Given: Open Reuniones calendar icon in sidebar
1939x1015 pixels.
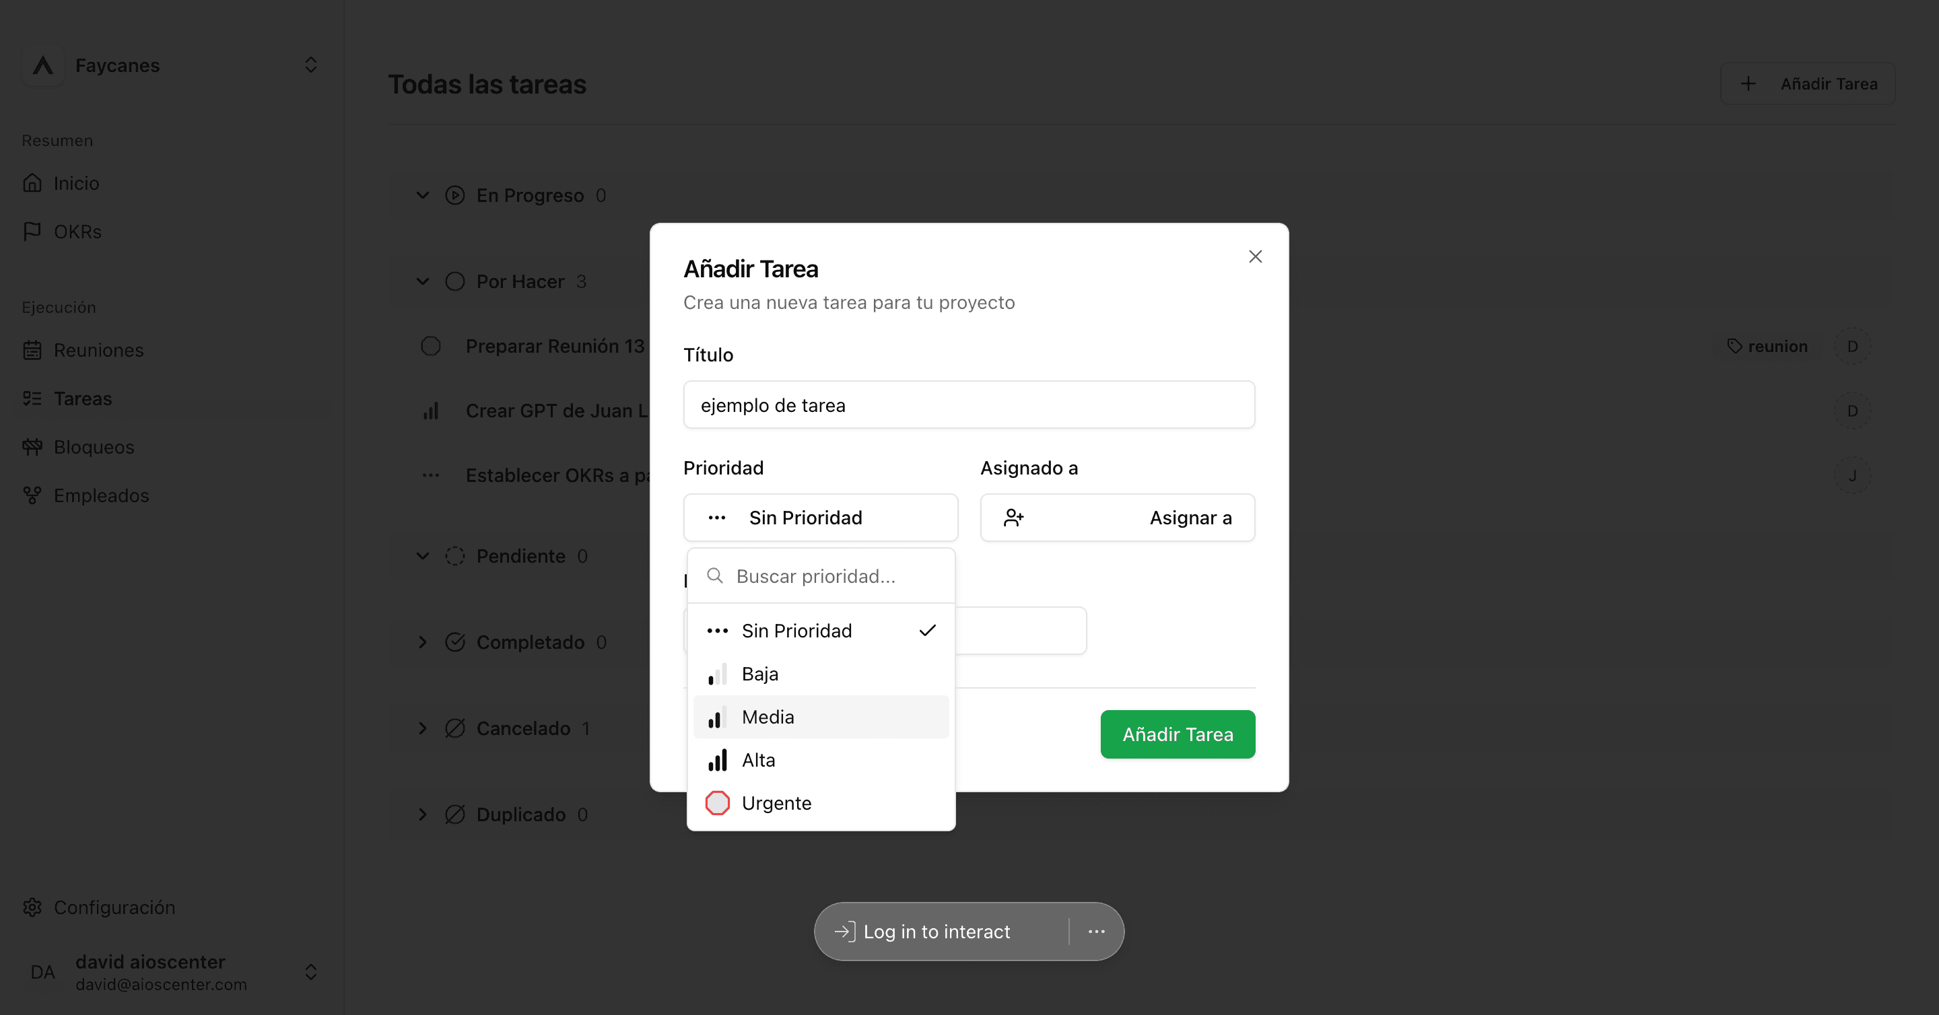Looking at the screenshot, I should [x=32, y=350].
